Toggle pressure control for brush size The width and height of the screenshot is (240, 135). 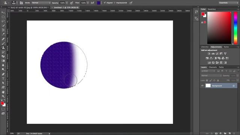click(x=131, y=3)
